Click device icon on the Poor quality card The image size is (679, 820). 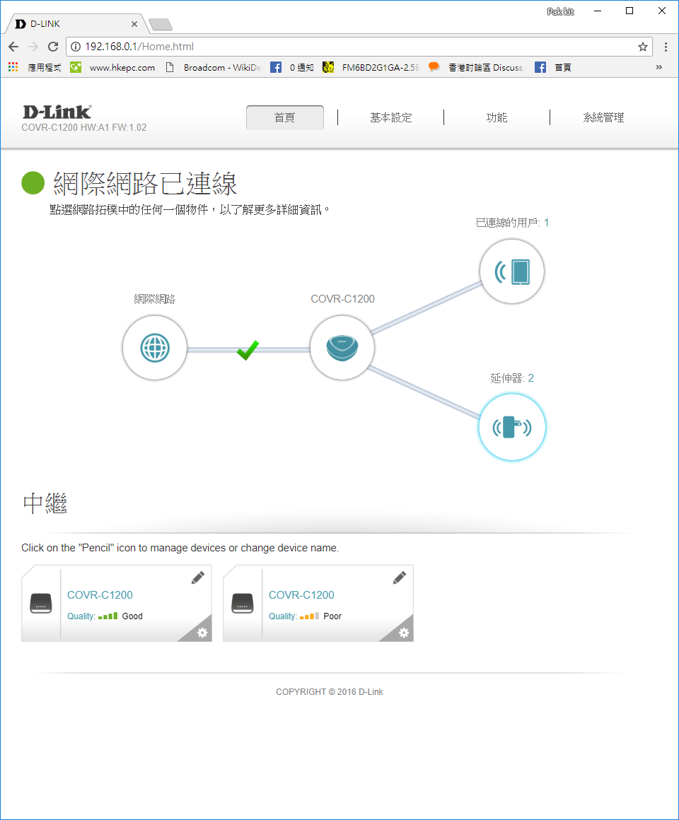pyautogui.click(x=242, y=603)
